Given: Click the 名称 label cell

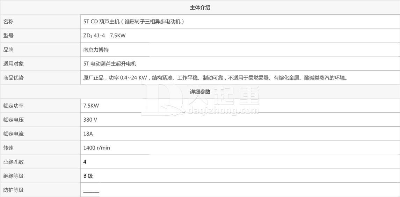Looking at the screenshot, I should coord(40,22).
